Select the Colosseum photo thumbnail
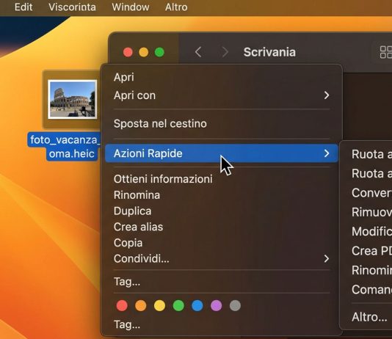The image size is (392, 339). coord(73,99)
